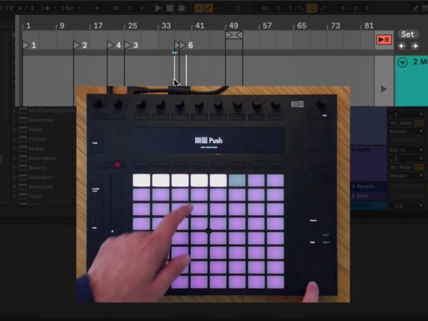Screen dimensions: 428x321
Task: Click the arrangement position 39. 3. 4 field
Action: pyautogui.click(x=128, y=8)
